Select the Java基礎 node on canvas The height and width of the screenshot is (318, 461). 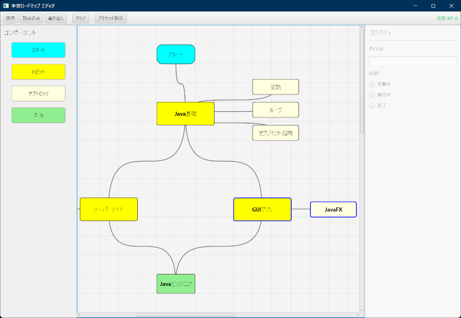185,113
